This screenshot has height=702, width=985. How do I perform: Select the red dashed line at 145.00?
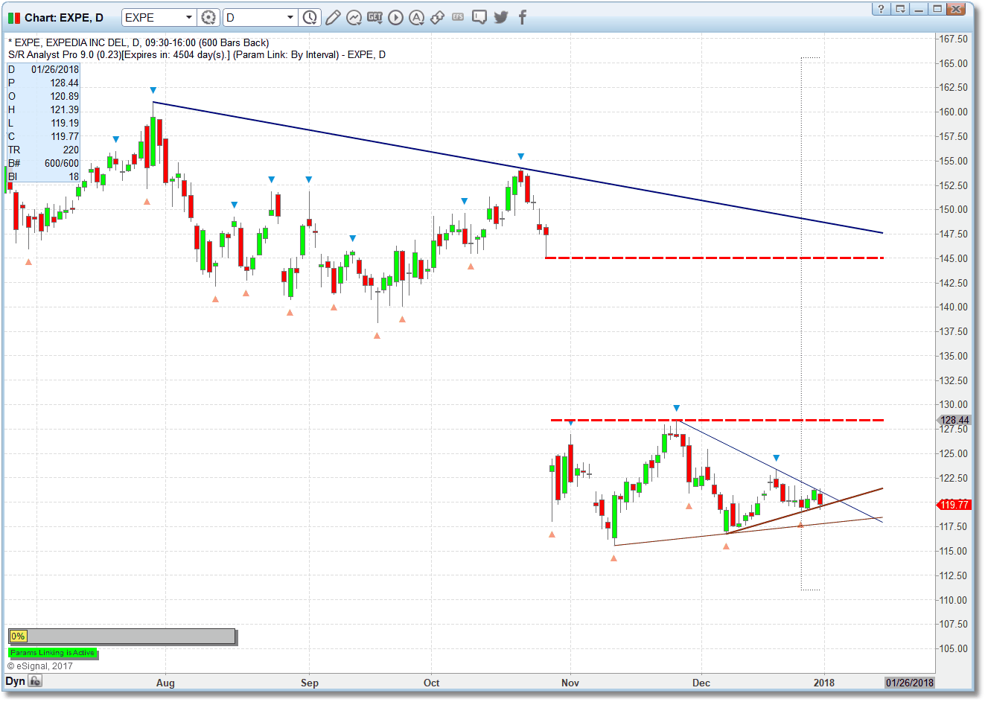click(715, 258)
